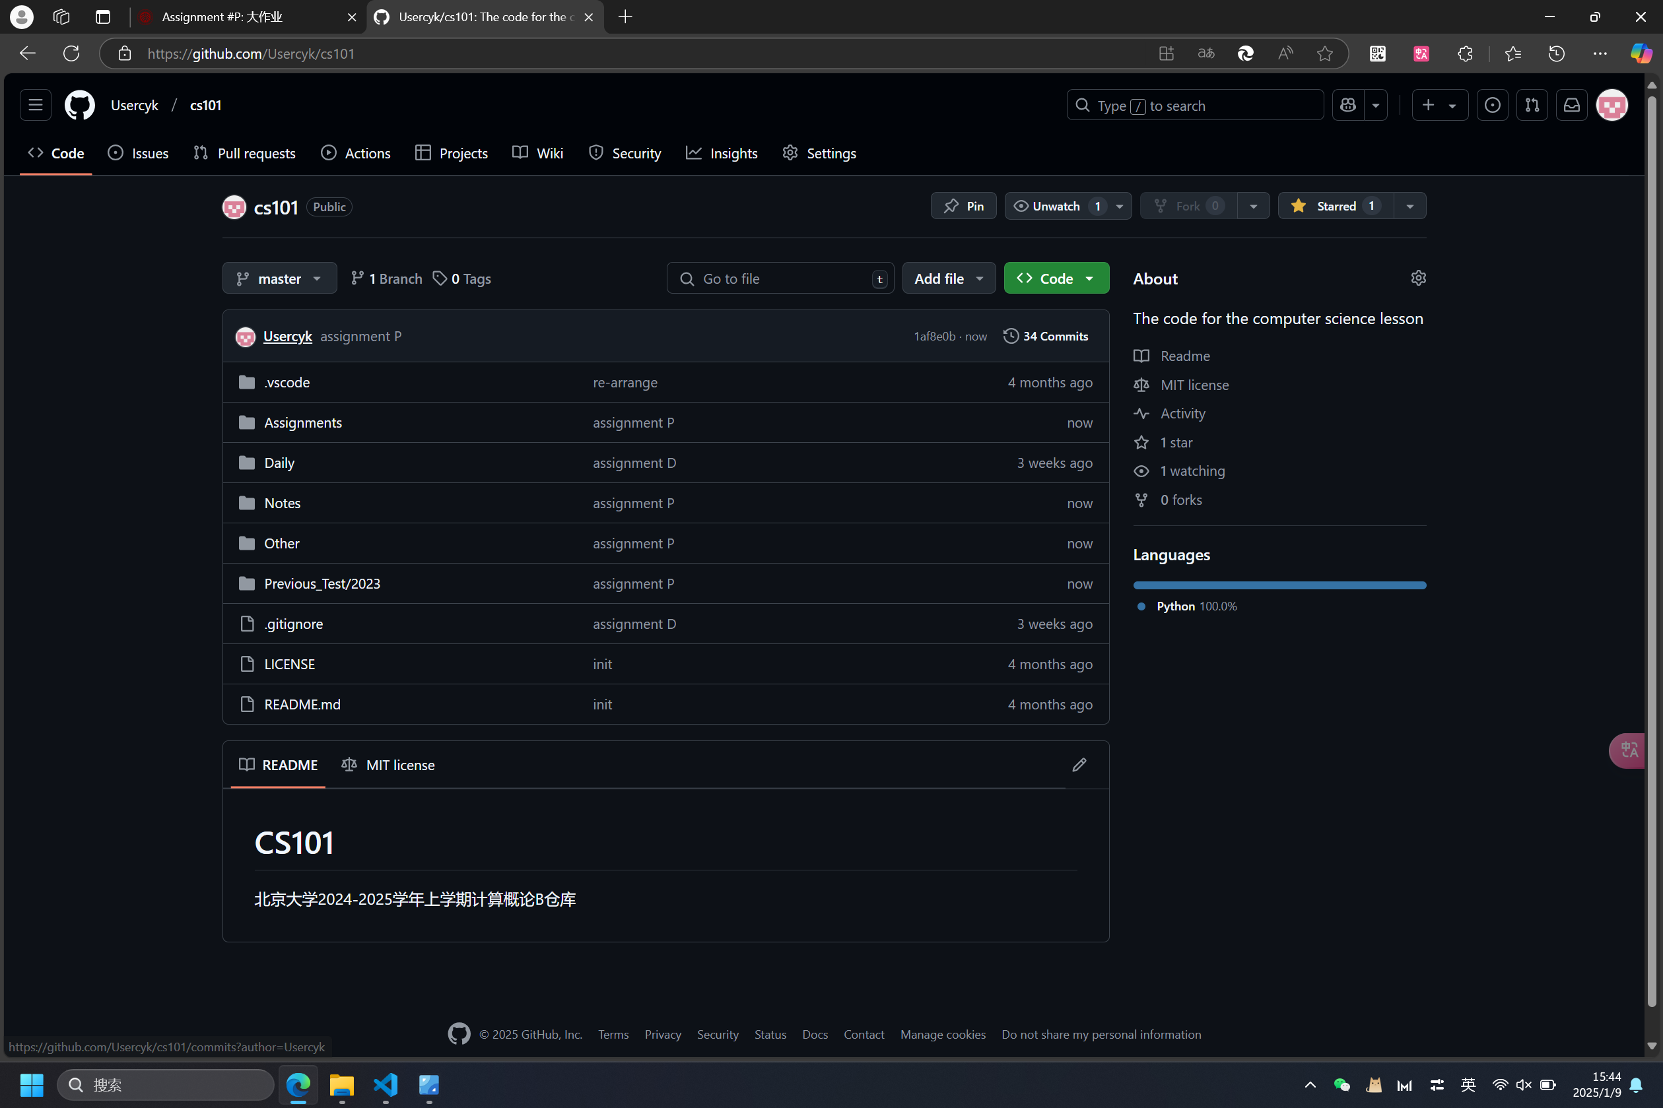Click the pull requests icon in header
This screenshot has width=1663, height=1108.
tap(1532, 106)
